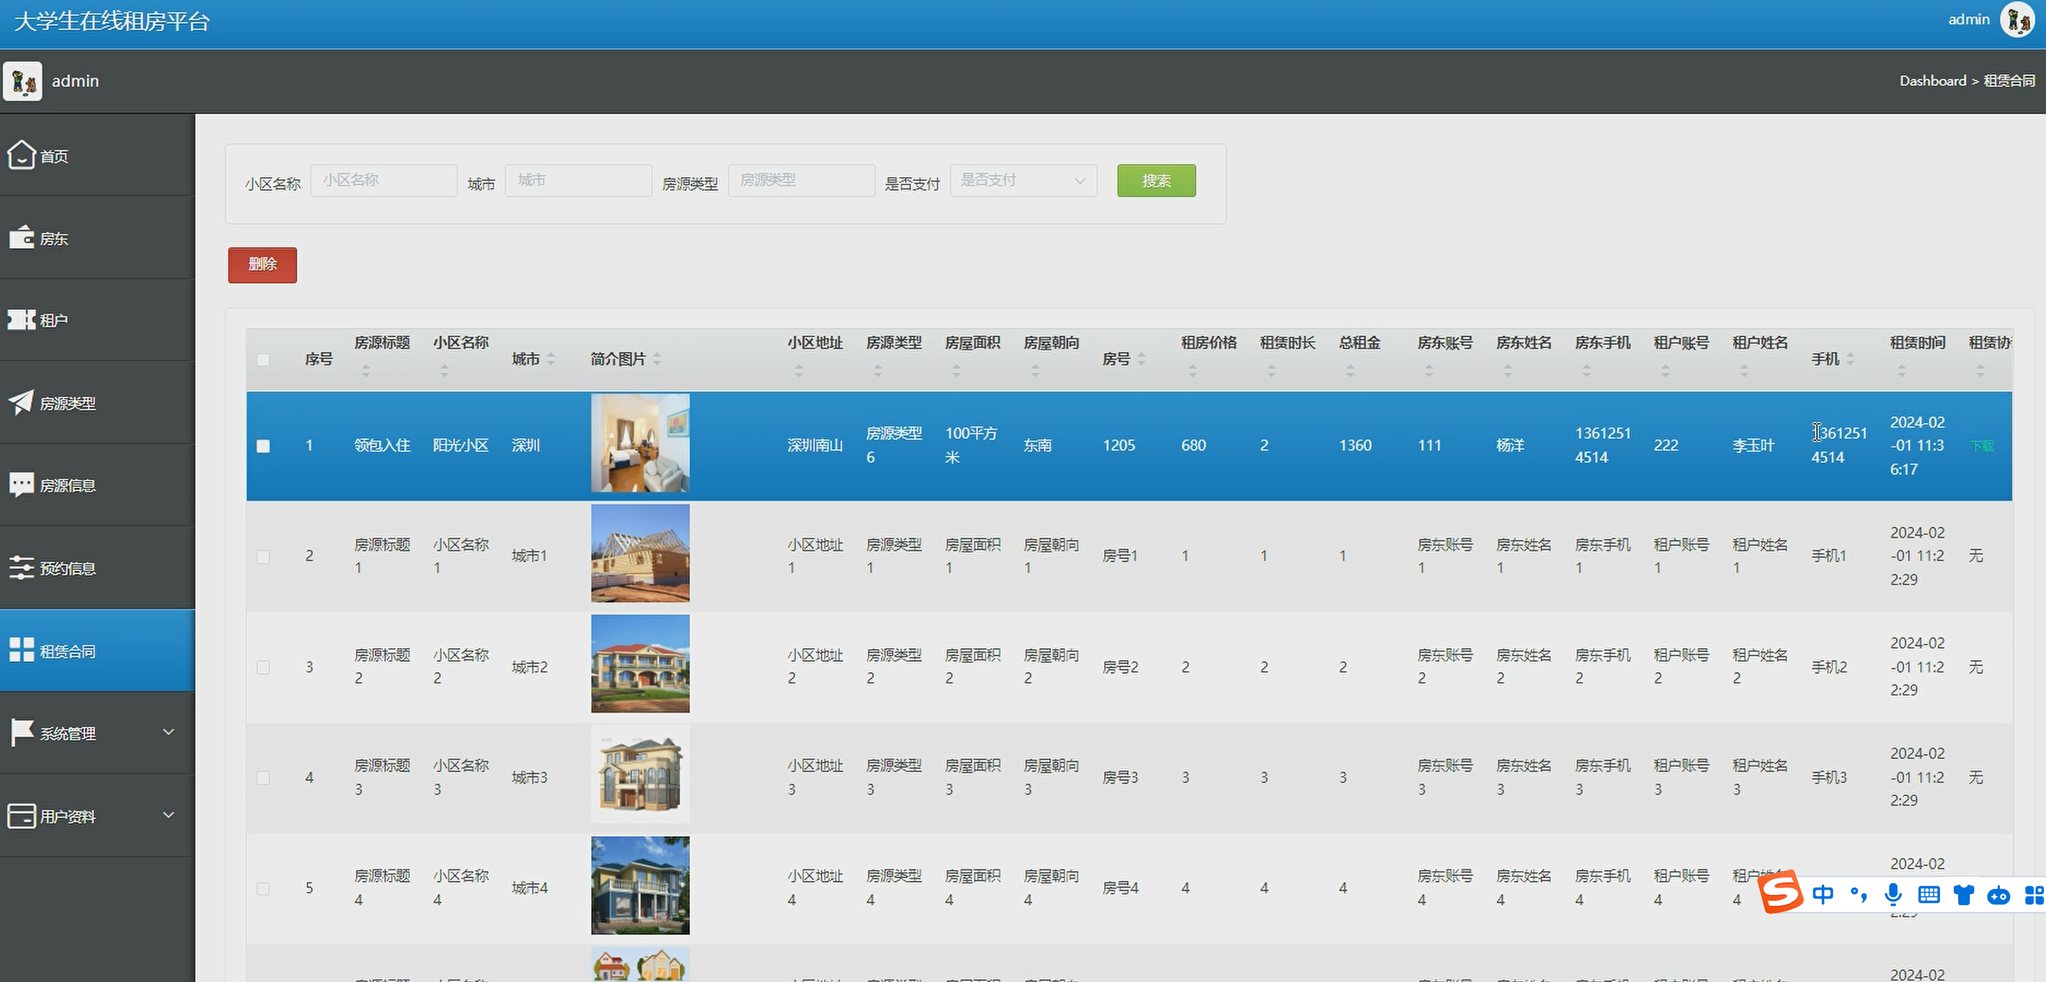Screen dimensions: 2046x982
Task: Click 下载 link in row 1
Action: click(1982, 446)
